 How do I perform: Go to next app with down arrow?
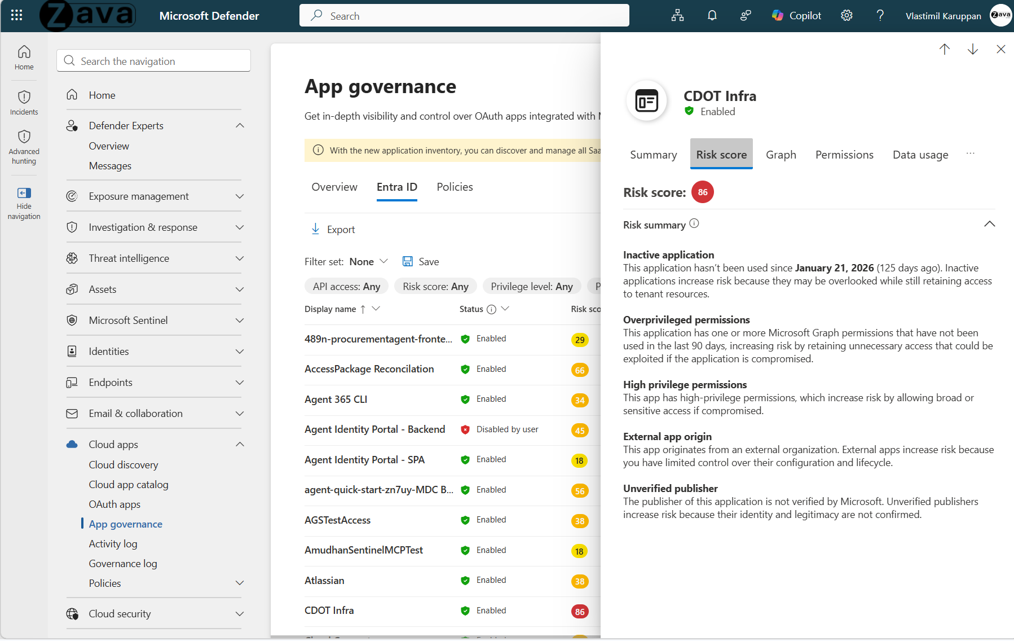pyautogui.click(x=973, y=50)
